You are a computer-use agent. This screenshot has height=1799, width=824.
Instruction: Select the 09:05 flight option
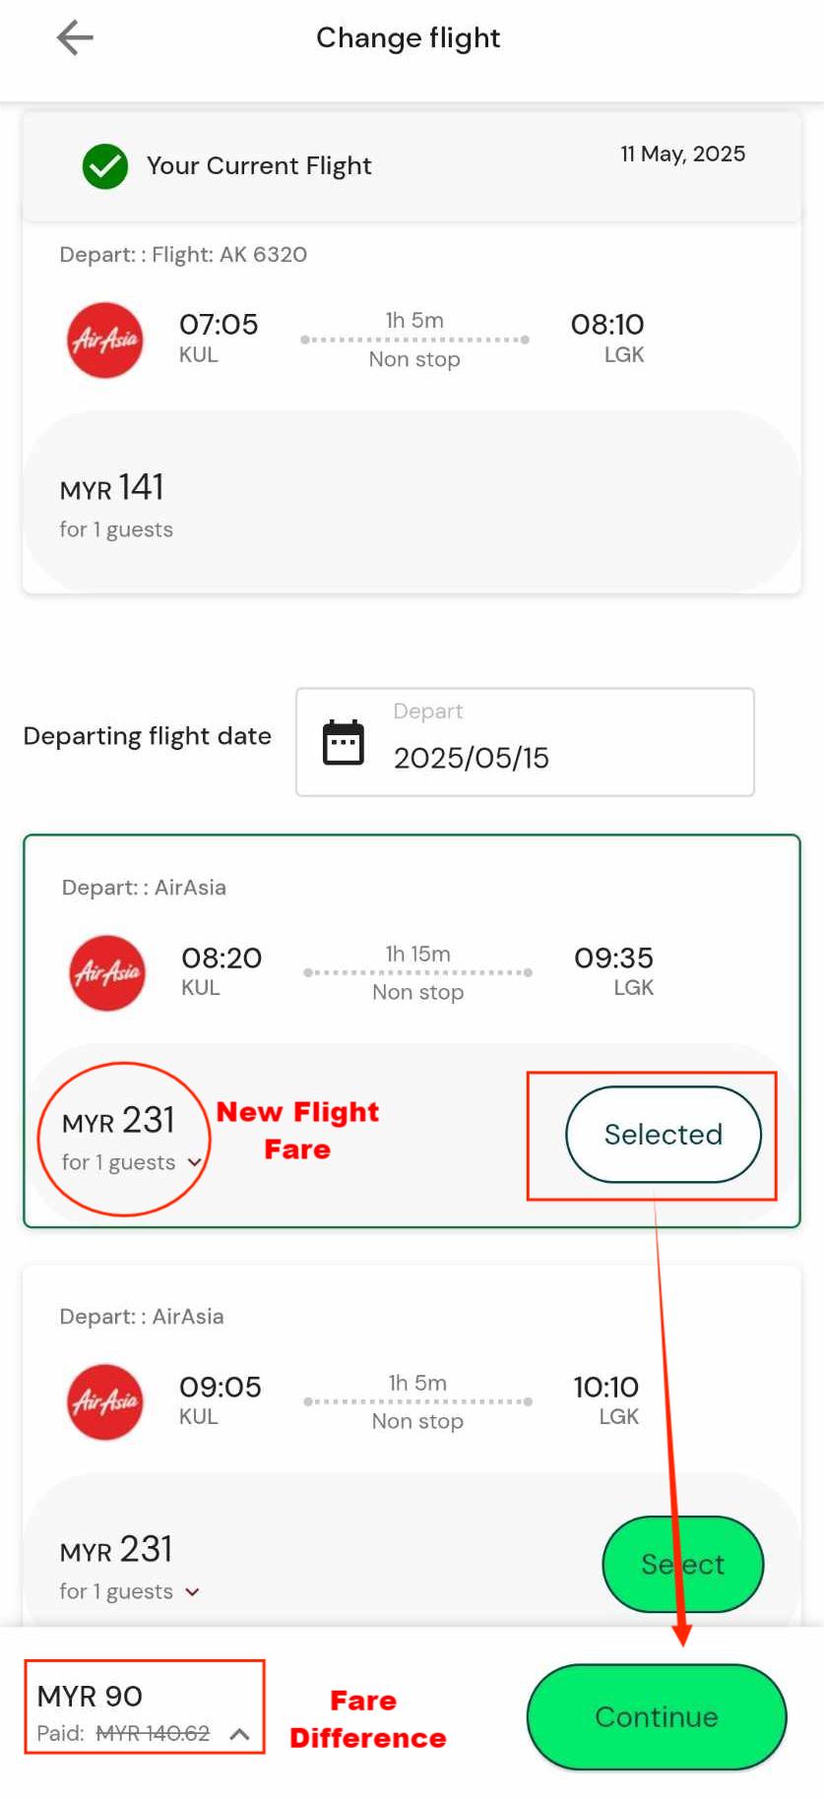point(682,1564)
